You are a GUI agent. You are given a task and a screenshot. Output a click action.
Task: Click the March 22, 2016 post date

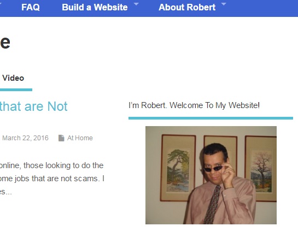25,138
